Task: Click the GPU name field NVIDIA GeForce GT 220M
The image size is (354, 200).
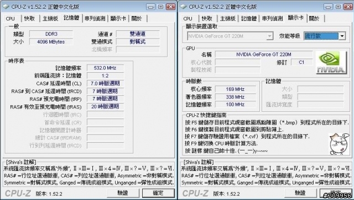Action: pyautogui.click(x=264, y=55)
